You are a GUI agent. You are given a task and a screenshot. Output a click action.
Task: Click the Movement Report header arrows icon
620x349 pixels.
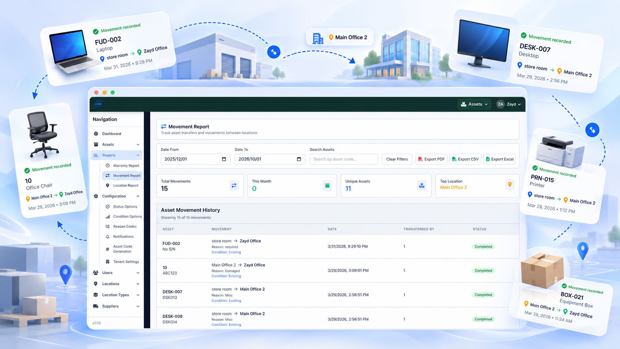click(x=164, y=126)
